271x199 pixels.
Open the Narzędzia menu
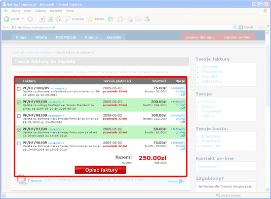[x=56, y=11]
